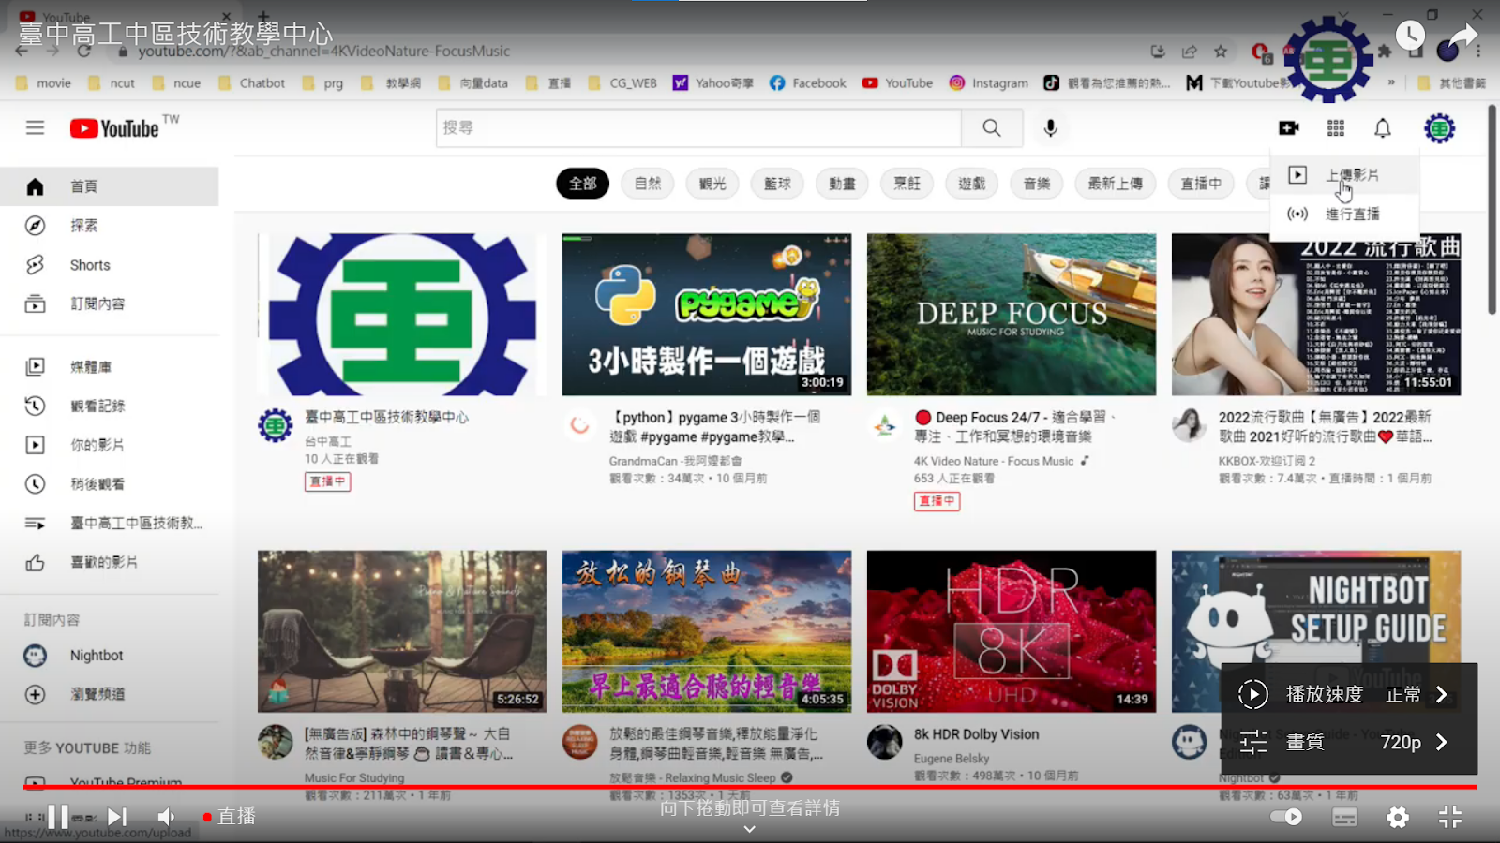Toggle the autoplay switch in player controls
The image size is (1500, 843).
tap(1286, 817)
